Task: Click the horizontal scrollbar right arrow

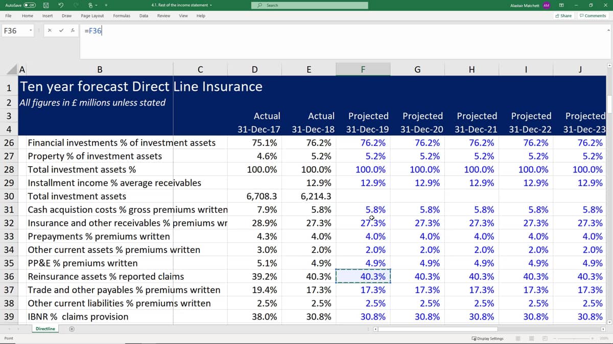Action: [x=603, y=329]
